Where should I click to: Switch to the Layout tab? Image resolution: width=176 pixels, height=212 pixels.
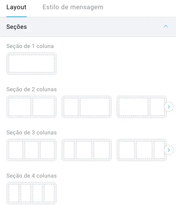(16, 7)
